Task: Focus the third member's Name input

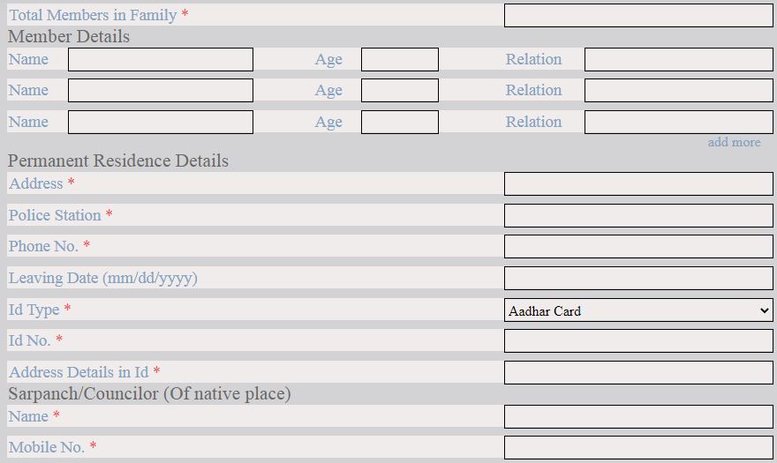Action: 160,122
